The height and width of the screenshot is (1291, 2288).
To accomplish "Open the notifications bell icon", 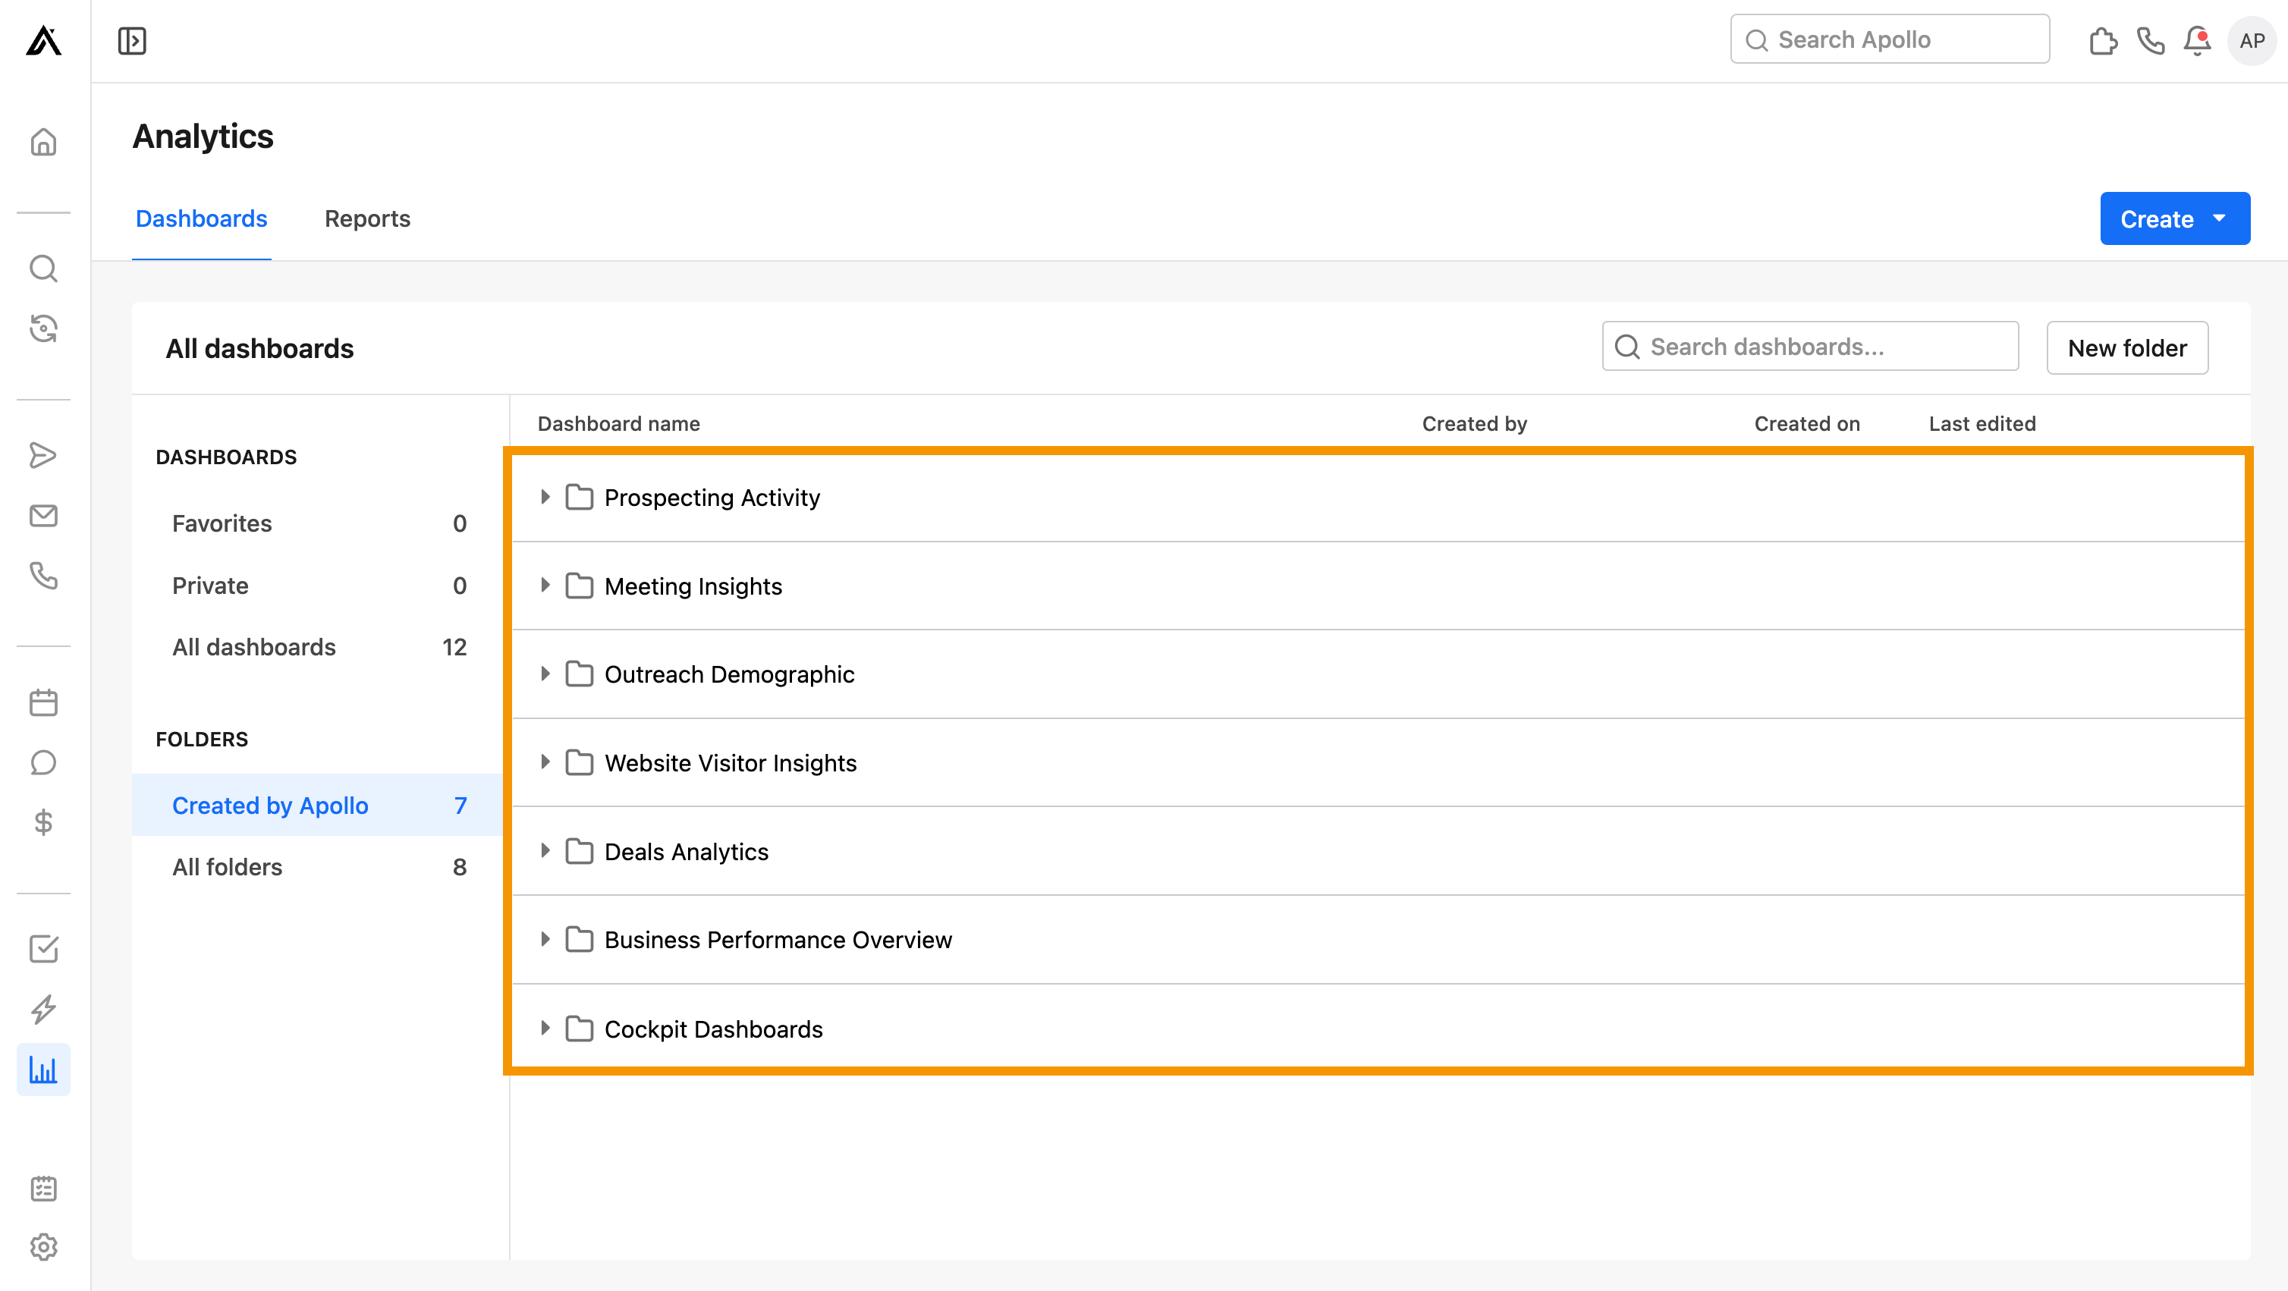I will pyautogui.click(x=2198, y=41).
